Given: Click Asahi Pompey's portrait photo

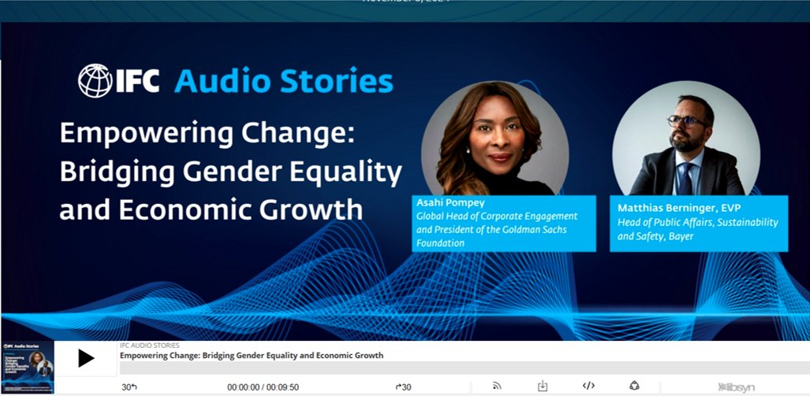Looking at the screenshot, I should point(495,139).
